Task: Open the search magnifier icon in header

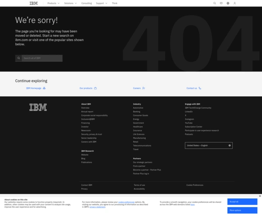Action: [x=214, y=3]
